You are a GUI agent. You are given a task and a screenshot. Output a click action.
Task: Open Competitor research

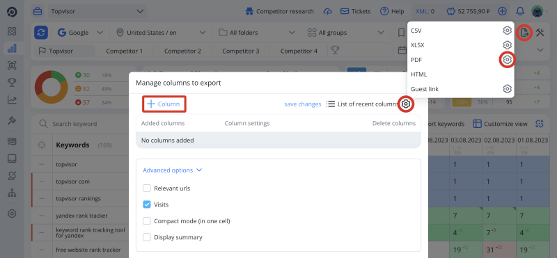(280, 11)
